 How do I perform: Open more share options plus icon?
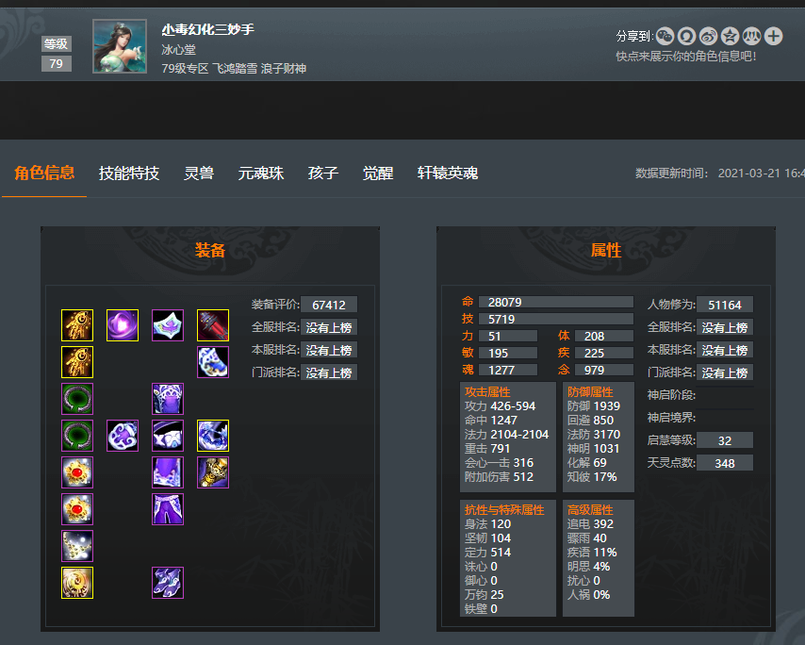773,36
